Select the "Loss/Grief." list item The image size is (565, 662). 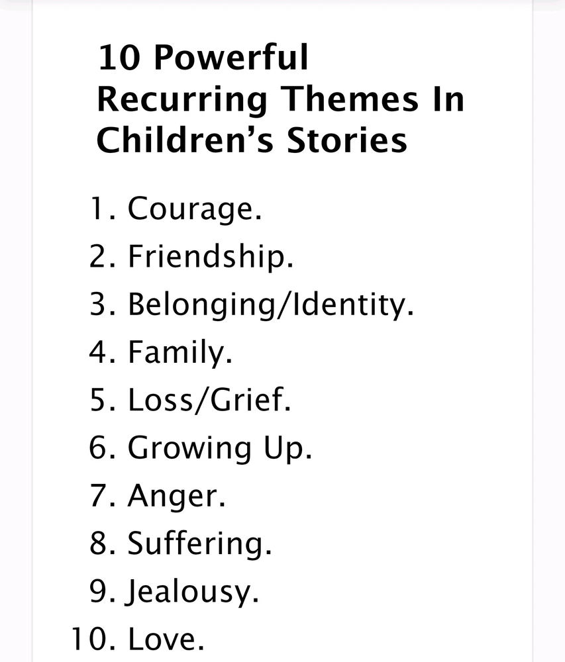click(x=209, y=400)
